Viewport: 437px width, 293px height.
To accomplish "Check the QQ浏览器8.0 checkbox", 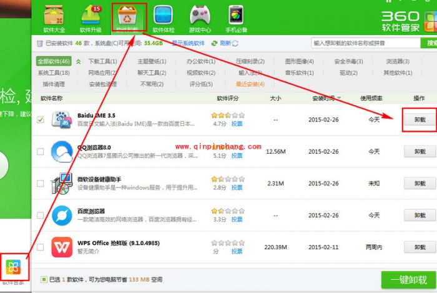I will coord(41,152).
